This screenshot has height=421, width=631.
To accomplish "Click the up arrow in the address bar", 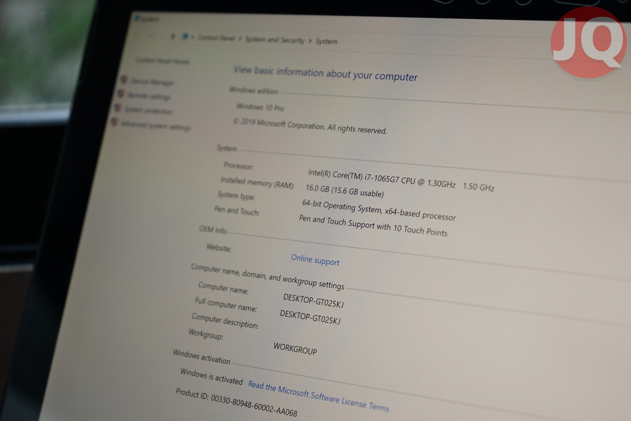I will pos(173,36).
